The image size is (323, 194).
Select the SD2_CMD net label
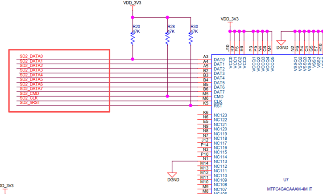[29, 93]
